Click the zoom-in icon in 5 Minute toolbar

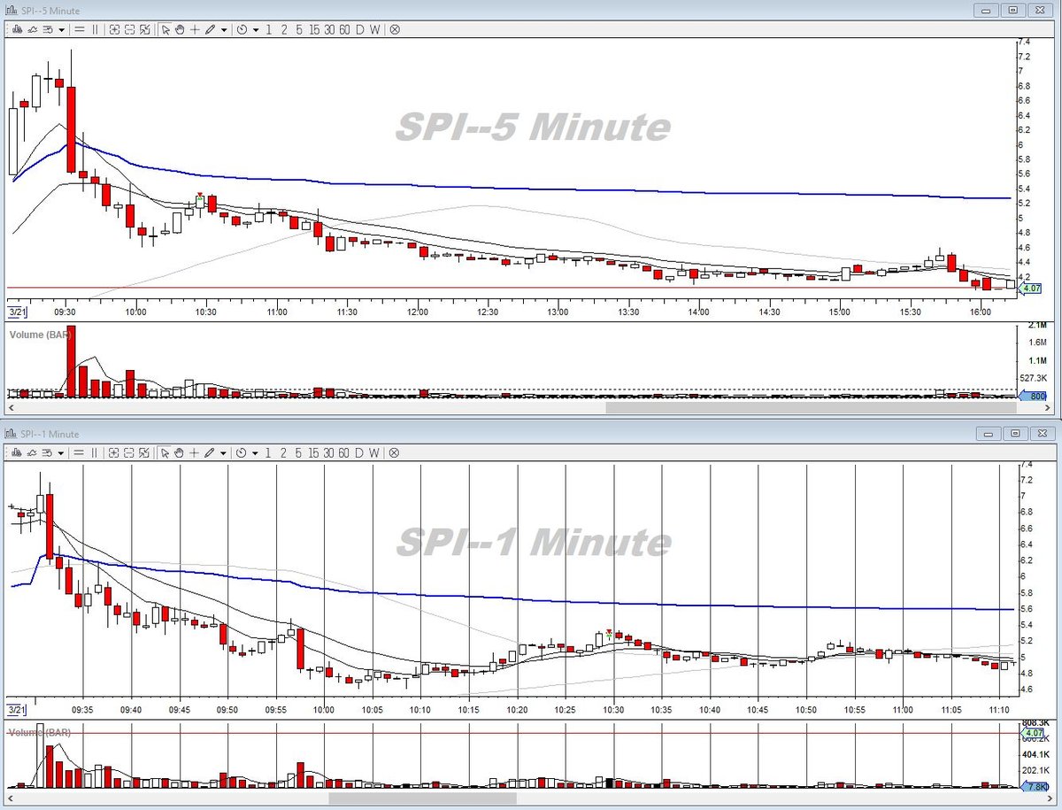coord(115,29)
